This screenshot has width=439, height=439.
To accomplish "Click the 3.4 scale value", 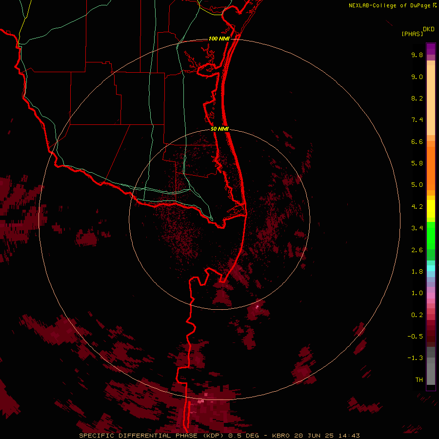I will (417, 228).
